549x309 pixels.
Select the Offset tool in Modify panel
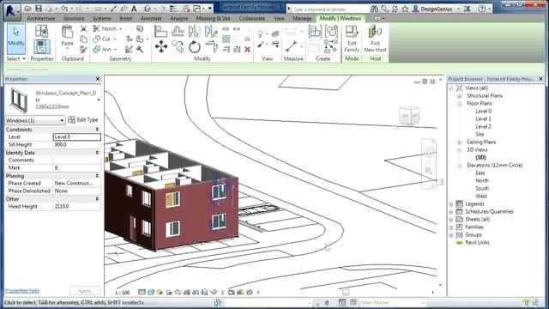tap(178, 31)
